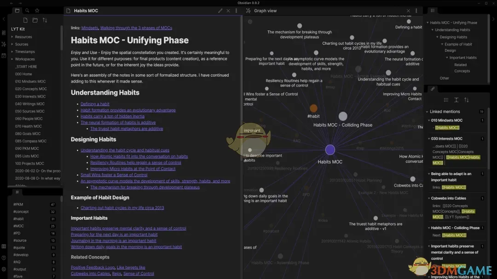This screenshot has width=497, height=279.
Task: Click the new note icon in file explorer
Action: [x=25, y=20]
